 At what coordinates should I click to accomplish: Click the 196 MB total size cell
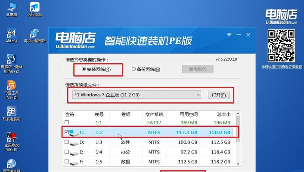point(222,123)
